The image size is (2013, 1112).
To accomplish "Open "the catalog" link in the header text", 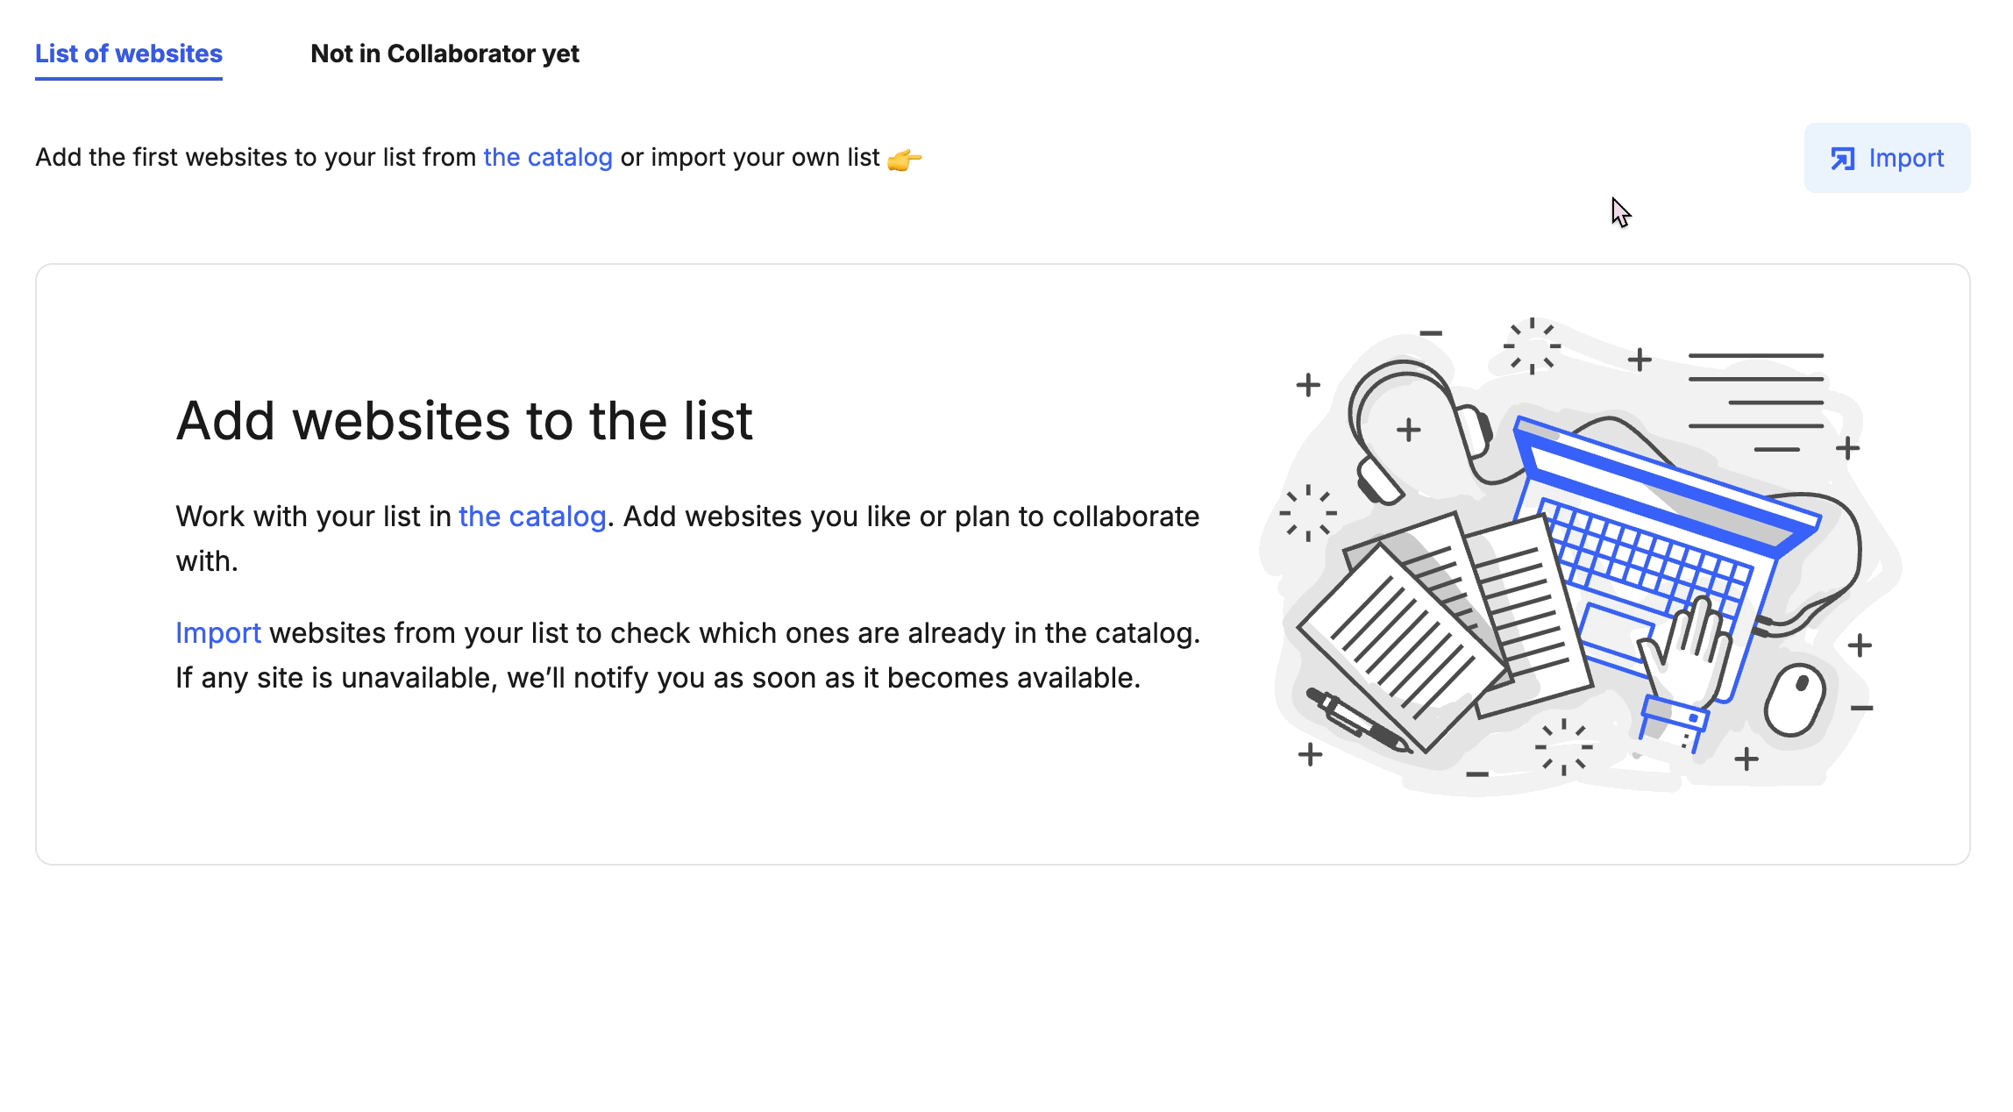I will [x=547, y=157].
